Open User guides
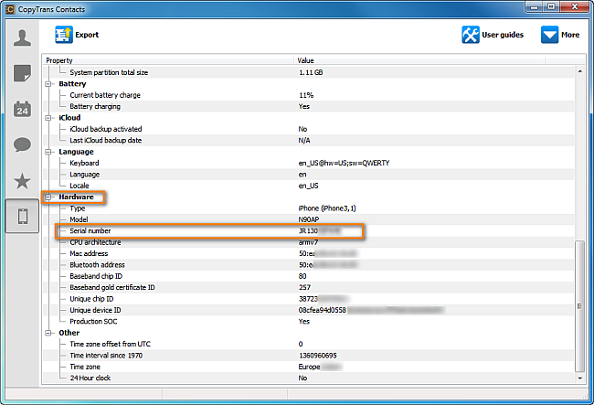Image resolution: width=594 pixels, height=405 pixels. pos(493,35)
